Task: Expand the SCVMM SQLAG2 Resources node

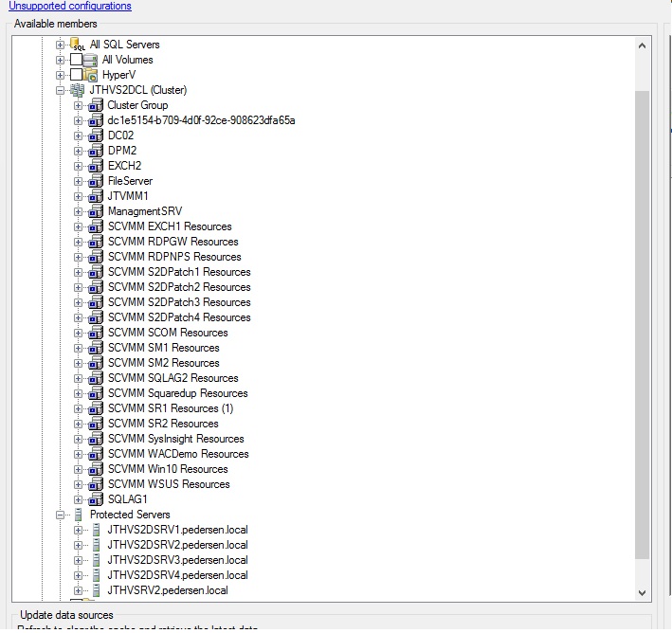Action: 78,378
